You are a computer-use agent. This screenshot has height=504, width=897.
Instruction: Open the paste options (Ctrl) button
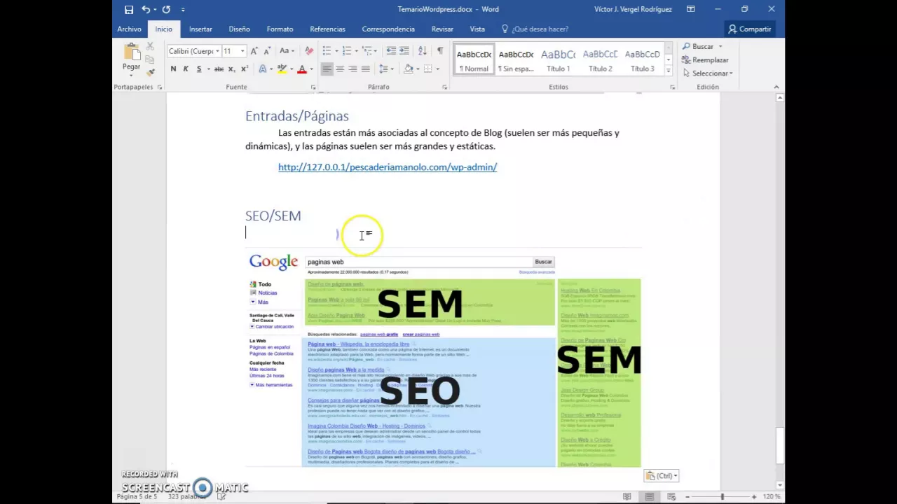pyautogui.click(x=662, y=476)
